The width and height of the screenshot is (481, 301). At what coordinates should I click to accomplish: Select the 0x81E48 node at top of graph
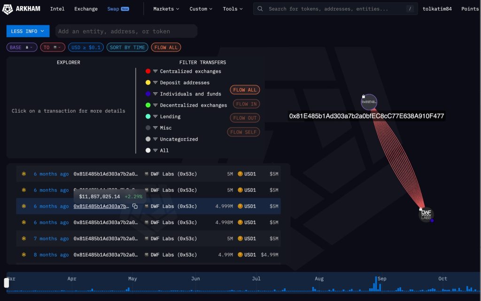(369, 102)
